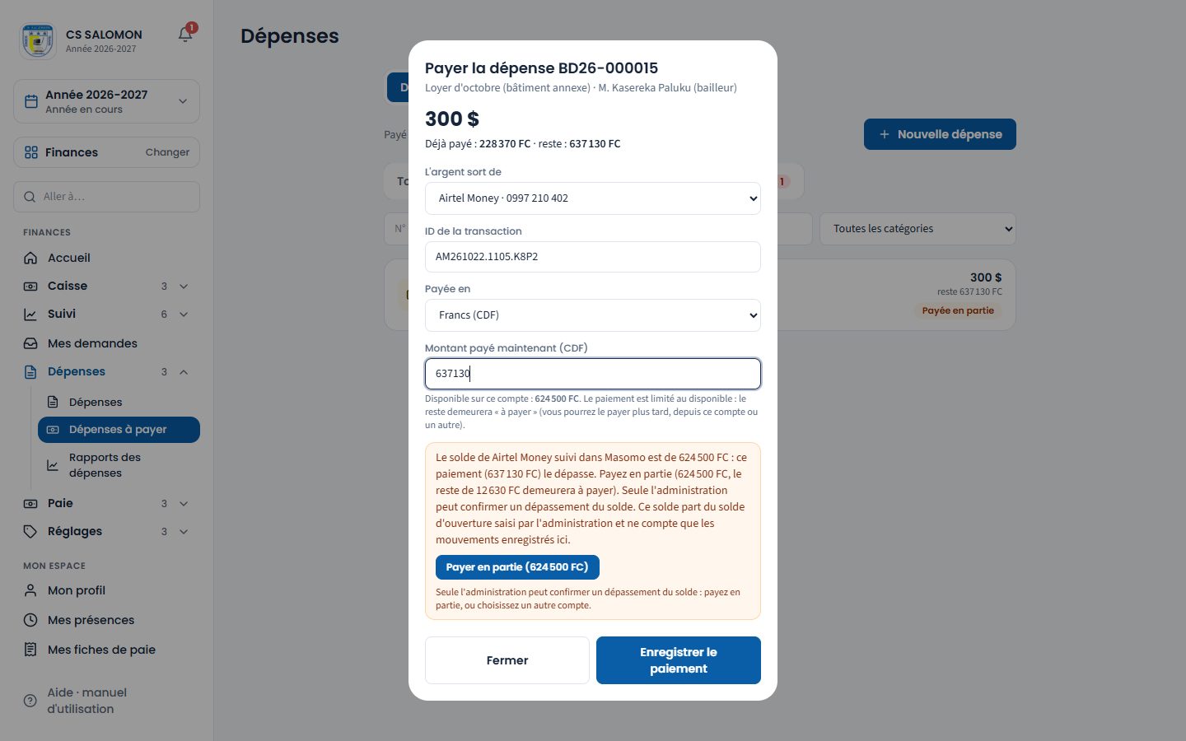Click the help question-mark icon

click(x=30, y=701)
